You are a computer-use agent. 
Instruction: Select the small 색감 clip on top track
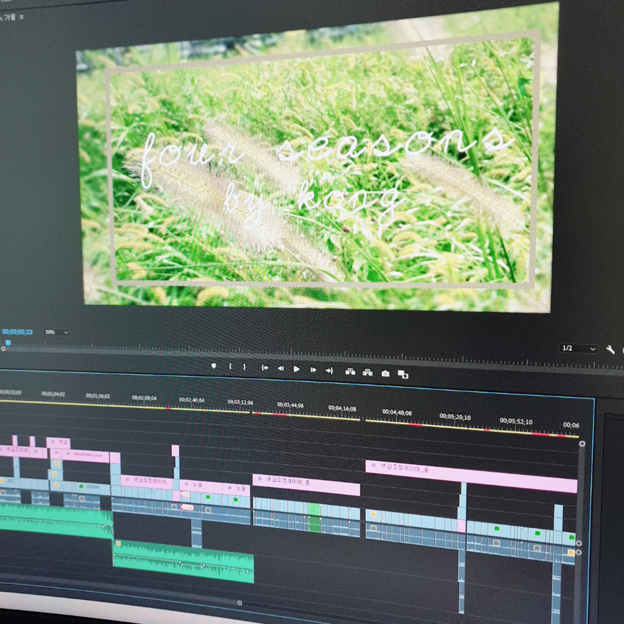click(58, 443)
